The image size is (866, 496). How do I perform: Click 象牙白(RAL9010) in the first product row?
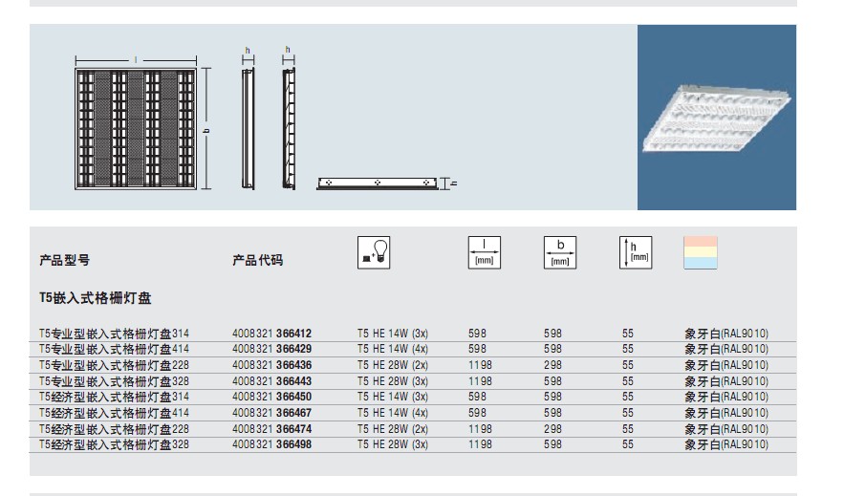[x=725, y=334]
